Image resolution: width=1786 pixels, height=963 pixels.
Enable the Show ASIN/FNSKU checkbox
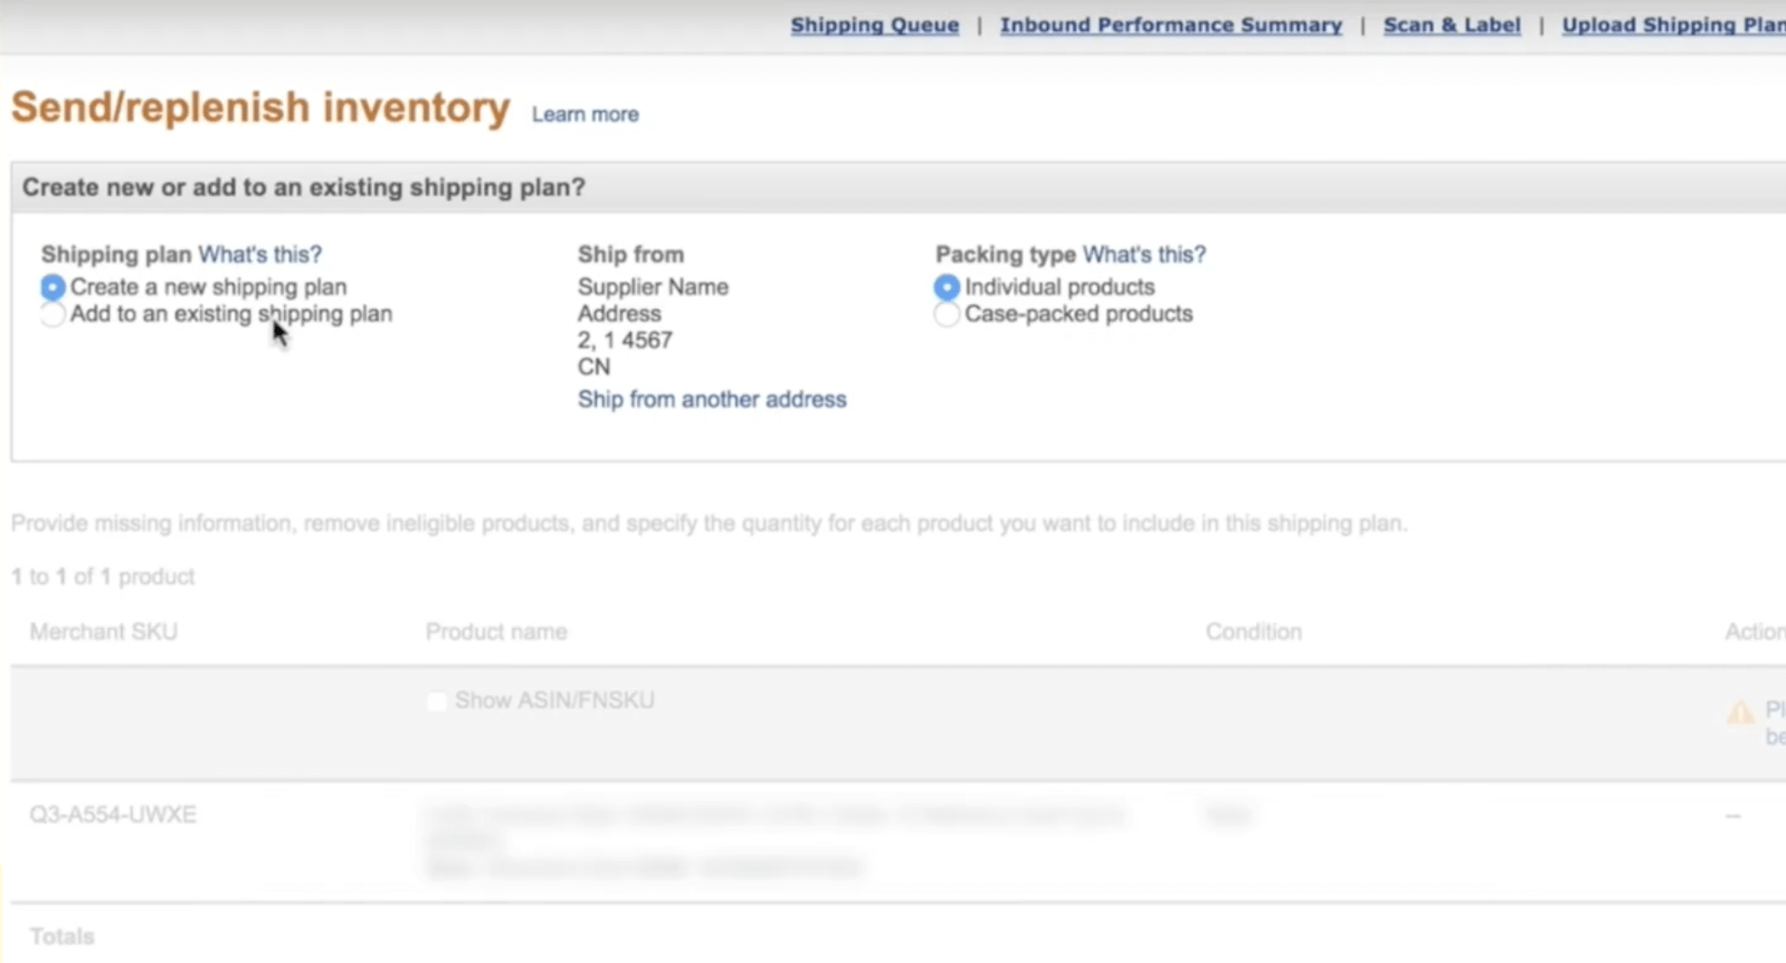pos(436,701)
